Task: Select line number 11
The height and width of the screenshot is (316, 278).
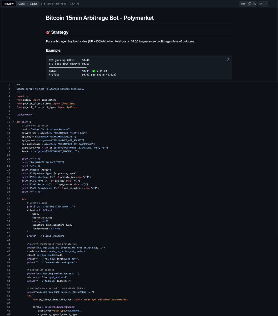Action: tap(8, 122)
